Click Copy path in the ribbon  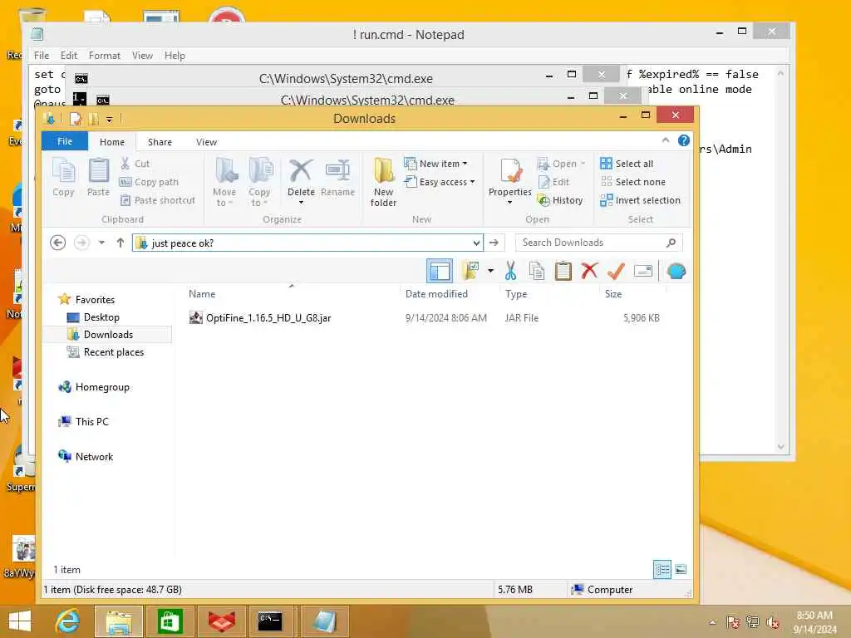[149, 182]
